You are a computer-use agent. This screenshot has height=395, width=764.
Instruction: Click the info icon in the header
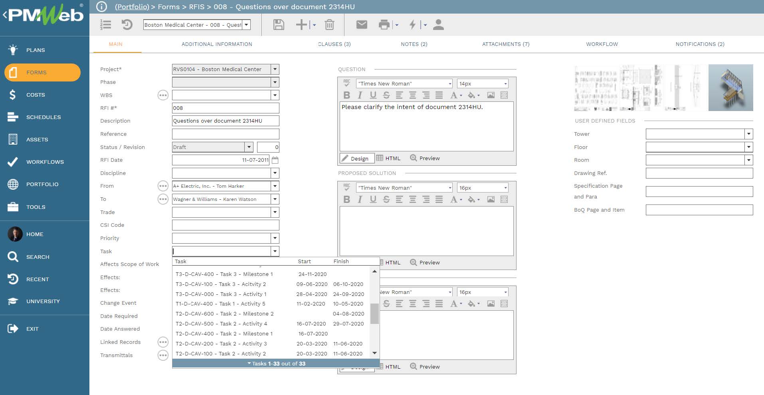coord(101,7)
